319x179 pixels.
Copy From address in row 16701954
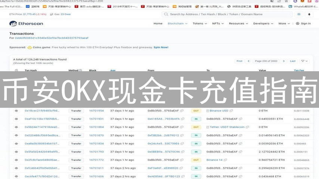[x=182, y=111]
